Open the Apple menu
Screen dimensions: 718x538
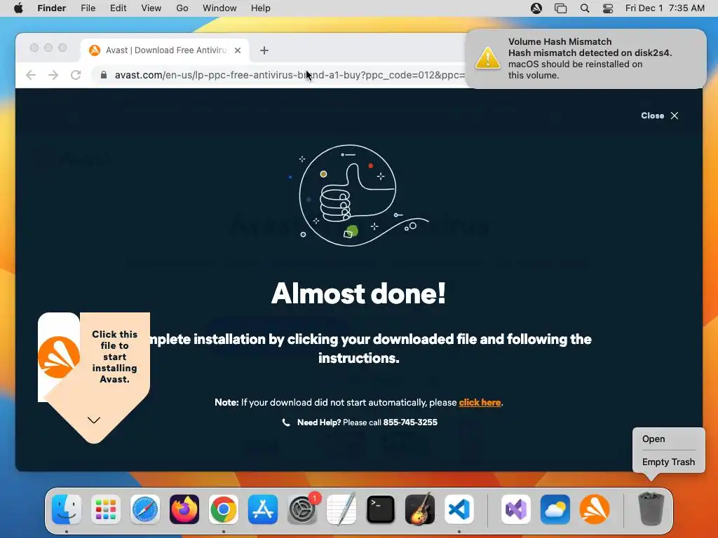(18, 8)
